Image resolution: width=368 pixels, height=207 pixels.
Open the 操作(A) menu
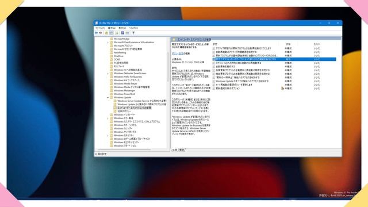click(112, 28)
